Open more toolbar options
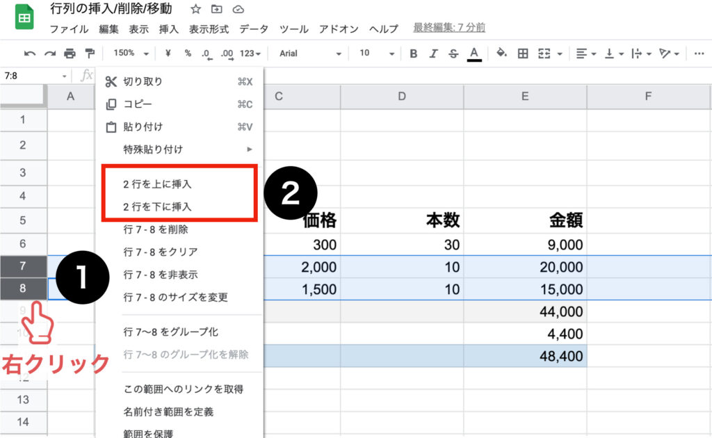 coord(699,54)
